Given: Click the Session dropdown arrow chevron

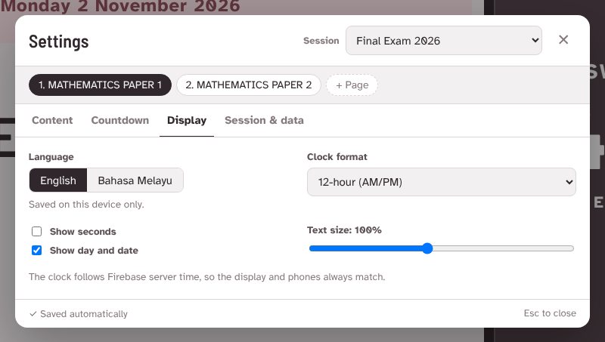Looking at the screenshot, I should click(535, 40).
